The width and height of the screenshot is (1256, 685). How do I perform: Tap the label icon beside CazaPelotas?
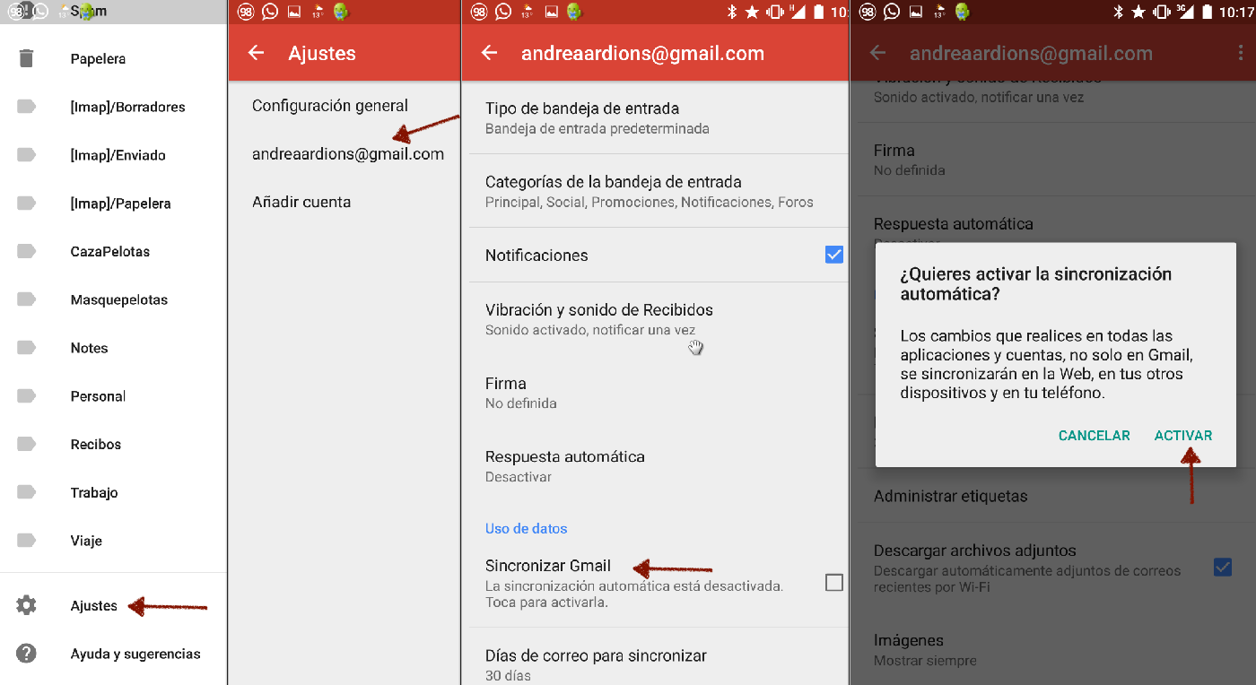(25, 251)
